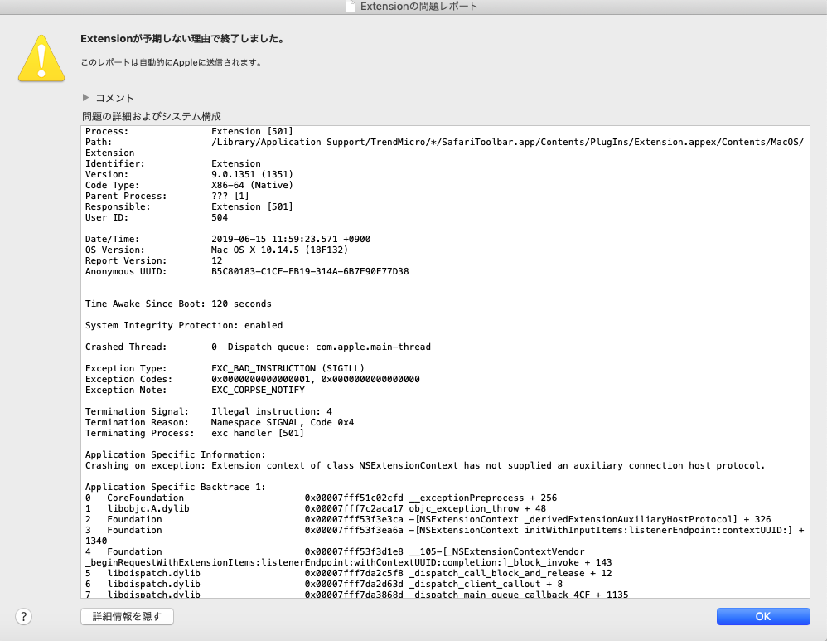
Task: Click backtrace frame 0 CoreFoundation __exceptionPreprocess
Action: pos(322,498)
